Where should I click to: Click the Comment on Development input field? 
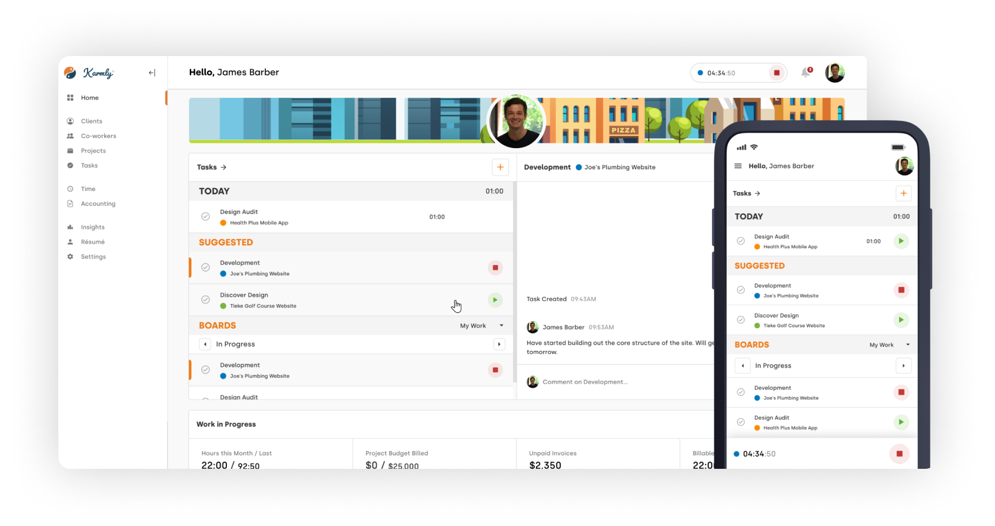(585, 382)
